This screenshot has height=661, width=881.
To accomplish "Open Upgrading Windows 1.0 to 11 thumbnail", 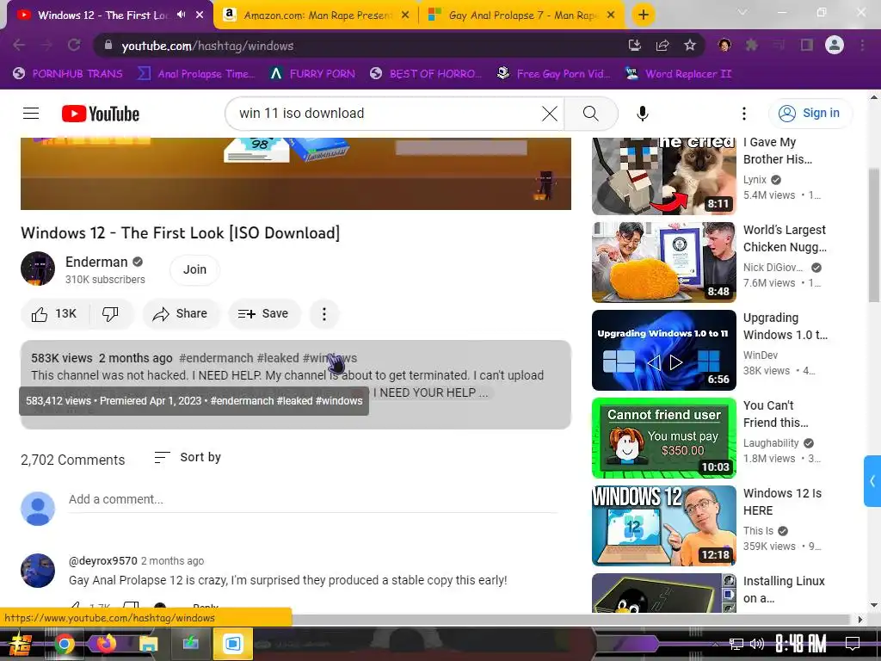I will [x=664, y=350].
